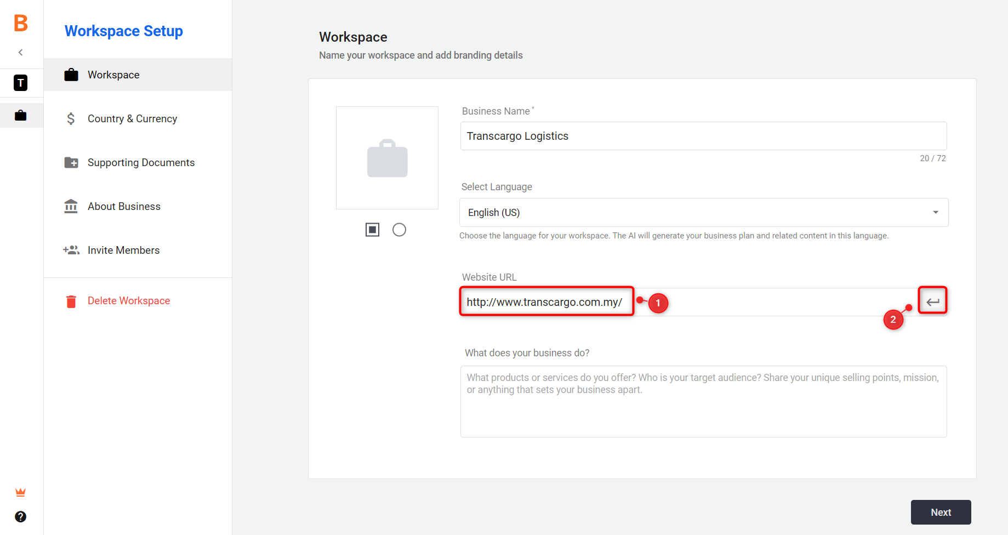1008x535 pixels.
Task: Open the Workspace menu item
Action: (138, 75)
